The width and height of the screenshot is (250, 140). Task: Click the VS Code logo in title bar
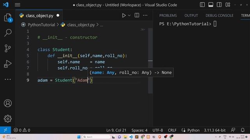coord(6,5)
